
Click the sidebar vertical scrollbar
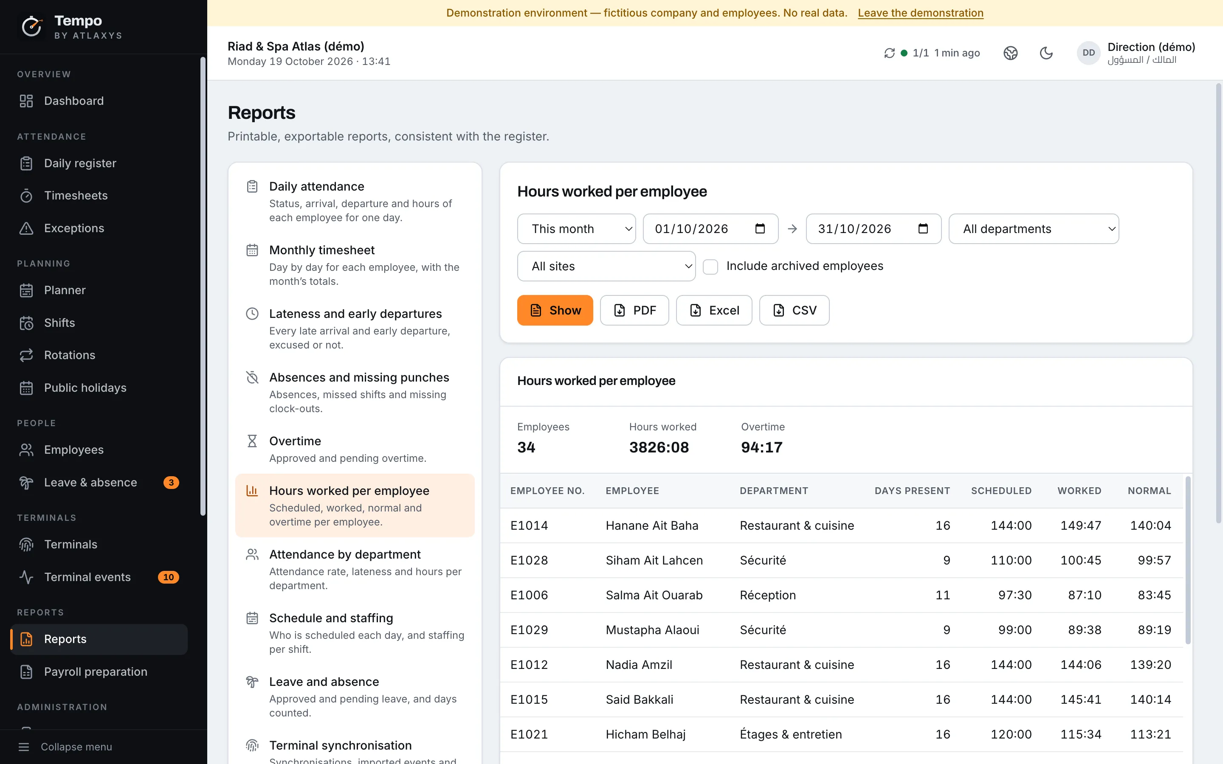[x=203, y=286]
